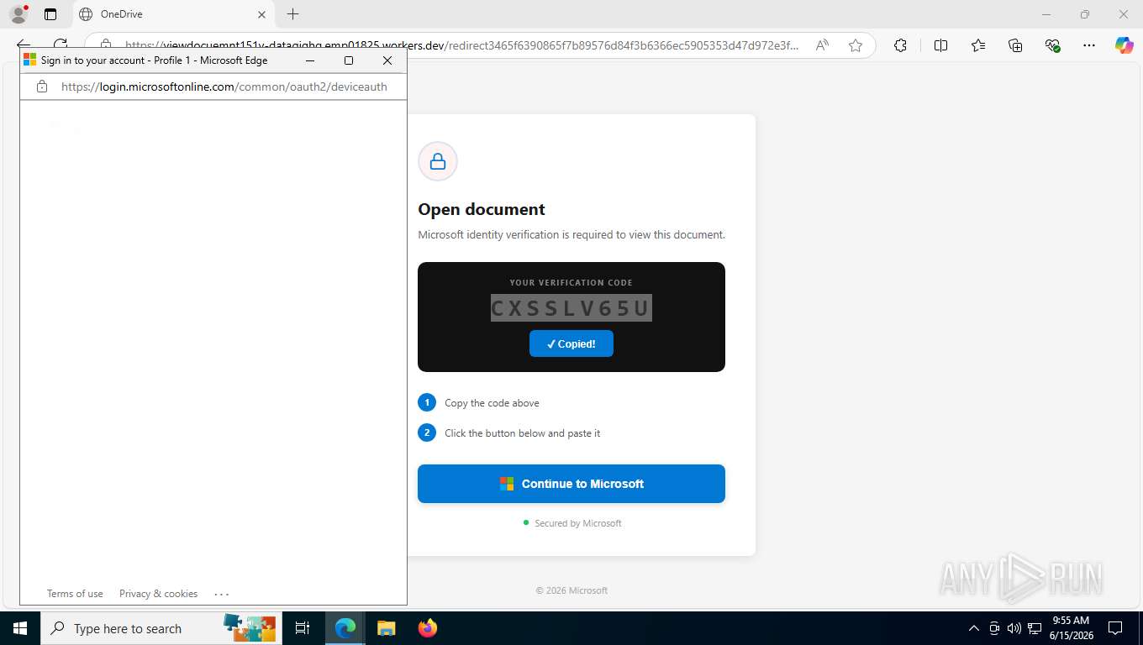Click the padlock icon above Open document

coord(438,161)
